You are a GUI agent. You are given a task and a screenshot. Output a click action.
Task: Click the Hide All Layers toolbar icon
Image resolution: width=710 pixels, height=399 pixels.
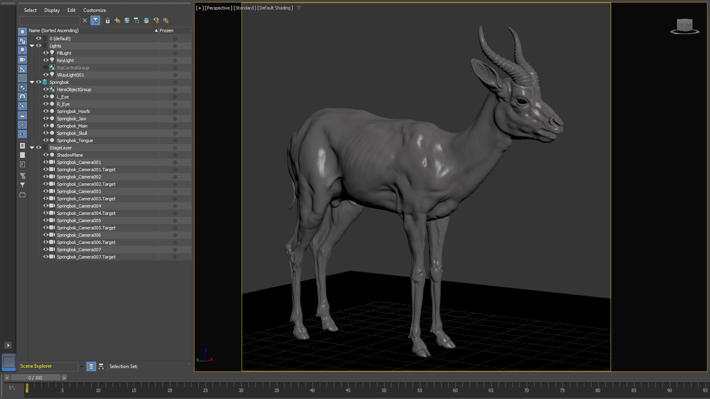156,20
